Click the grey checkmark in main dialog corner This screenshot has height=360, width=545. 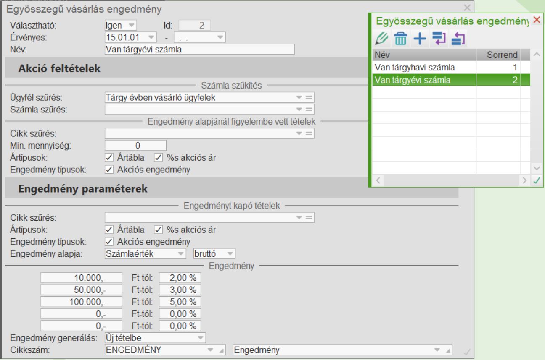(466, 352)
